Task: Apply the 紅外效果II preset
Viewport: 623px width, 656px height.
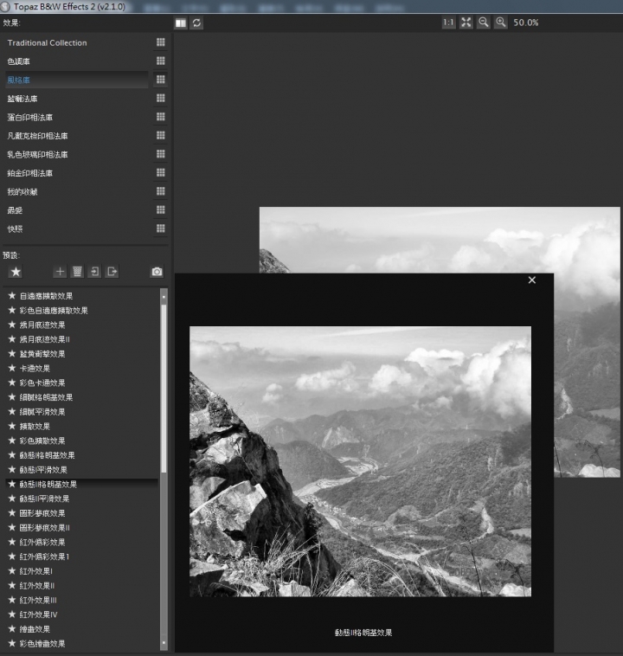Action: pyautogui.click(x=37, y=586)
